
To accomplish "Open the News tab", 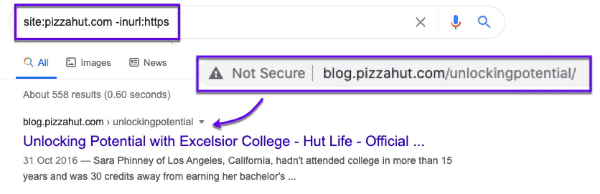I will 155,63.
